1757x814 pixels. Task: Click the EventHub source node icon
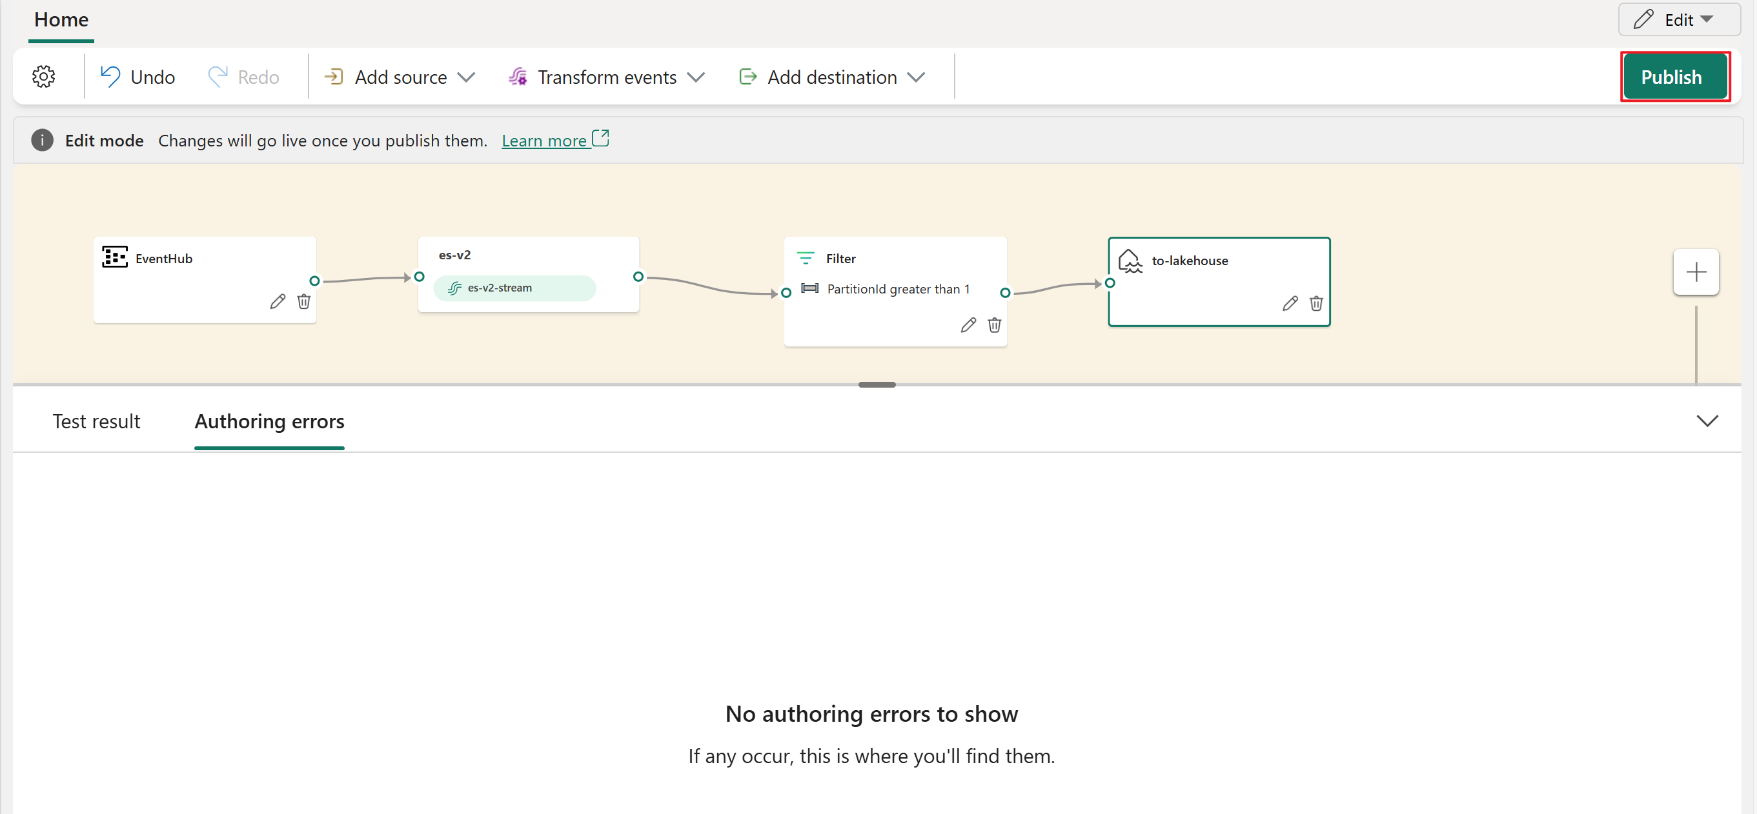click(x=113, y=259)
